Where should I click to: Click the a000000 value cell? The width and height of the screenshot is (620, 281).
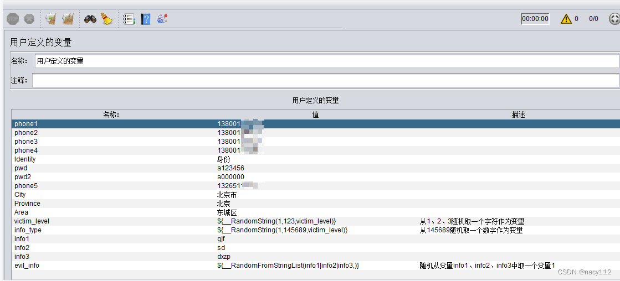pos(316,177)
